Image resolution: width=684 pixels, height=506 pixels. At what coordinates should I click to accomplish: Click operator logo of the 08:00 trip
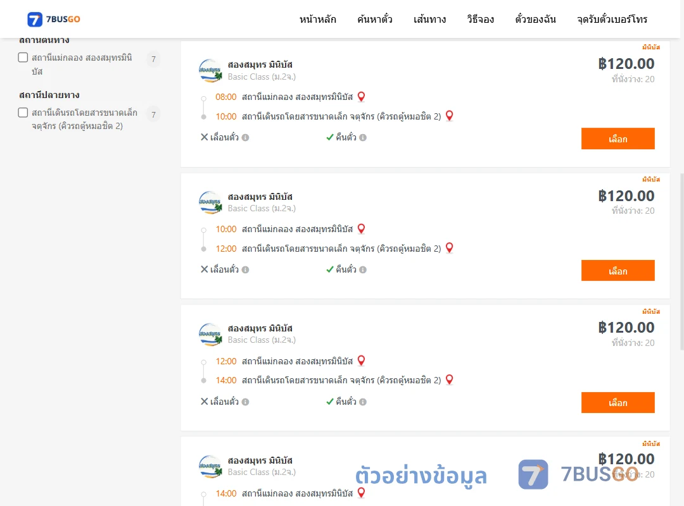click(210, 70)
